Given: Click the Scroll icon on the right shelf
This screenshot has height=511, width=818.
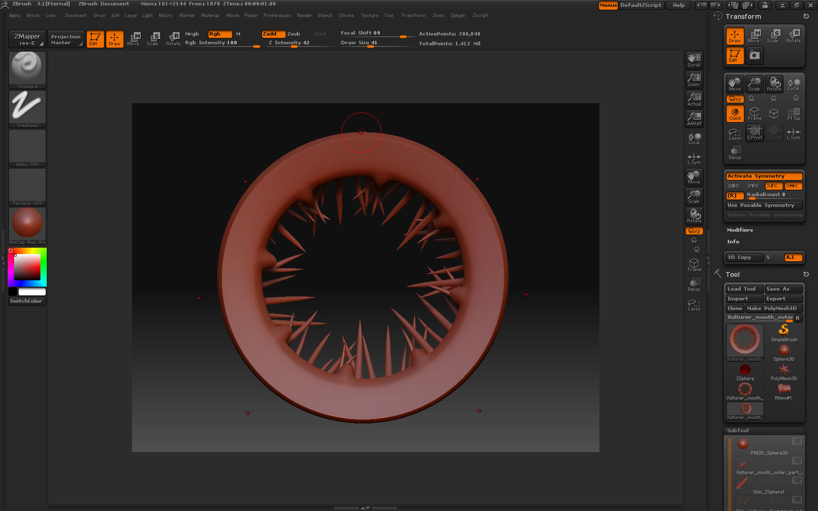Looking at the screenshot, I should pos(694,59).
